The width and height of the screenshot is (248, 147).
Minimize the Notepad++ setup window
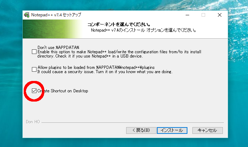[187, 15]
